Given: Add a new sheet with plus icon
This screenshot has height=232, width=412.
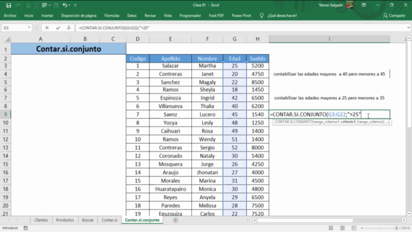Looking at the screenshot, I should 176,220.
